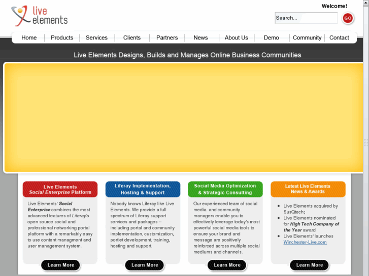Click Learn More under News & Awards
The image size is (369, 276).
tap(310, 265)
